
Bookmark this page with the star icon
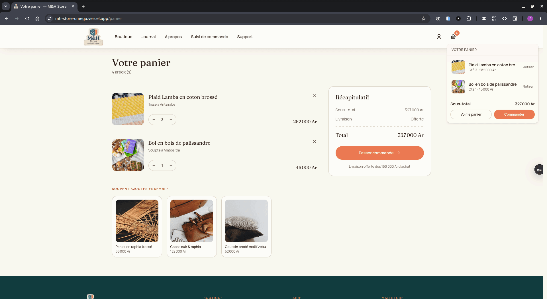[424, 19]
